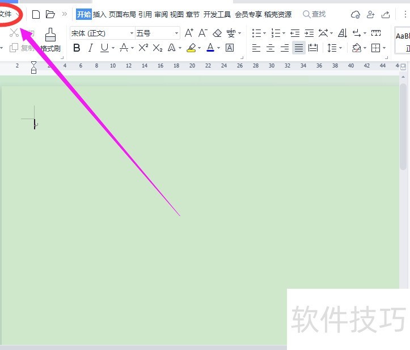Viewport: 410px width, 350px height.
Task: Open the 审阅 tab
Action: (161, 14)
